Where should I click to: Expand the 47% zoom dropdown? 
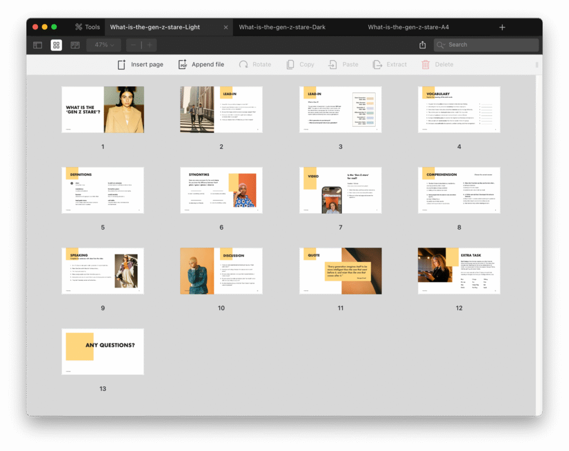(x=104, y=45)
